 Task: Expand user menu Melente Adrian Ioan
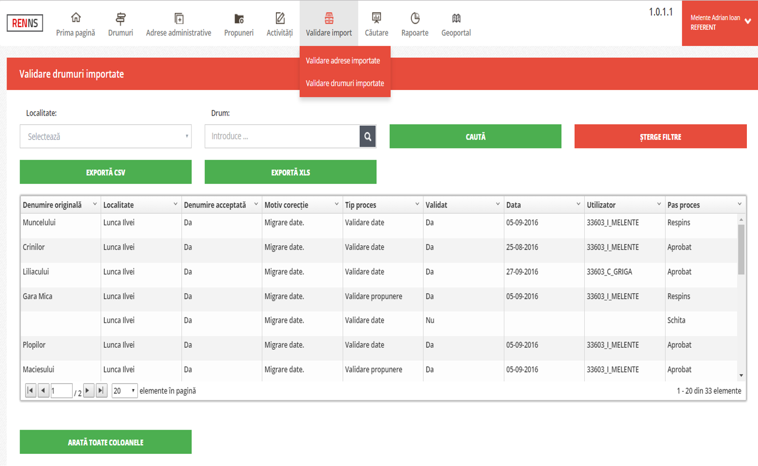pyautogui.click(x=747, y=22)
